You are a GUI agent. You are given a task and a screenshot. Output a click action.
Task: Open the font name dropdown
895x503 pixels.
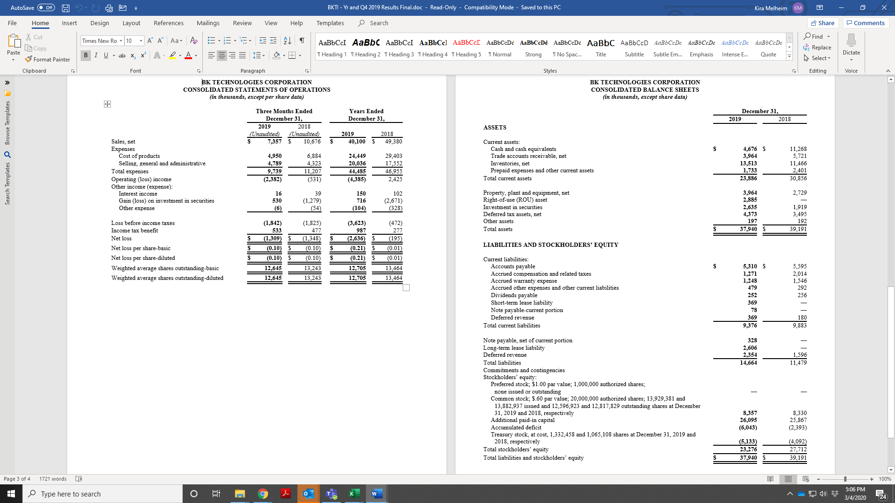point(121,41)
